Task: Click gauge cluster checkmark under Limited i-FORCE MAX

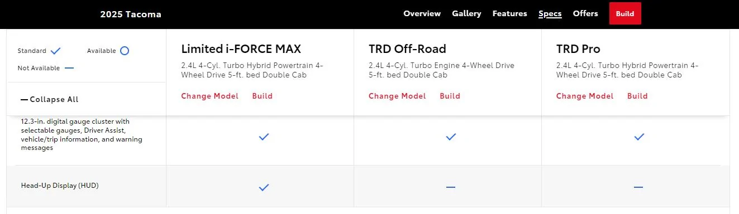Action: click(264, 137)
